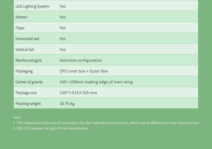
Task: Click the "Packaging" label cell
Action: (x=24, y=71)
